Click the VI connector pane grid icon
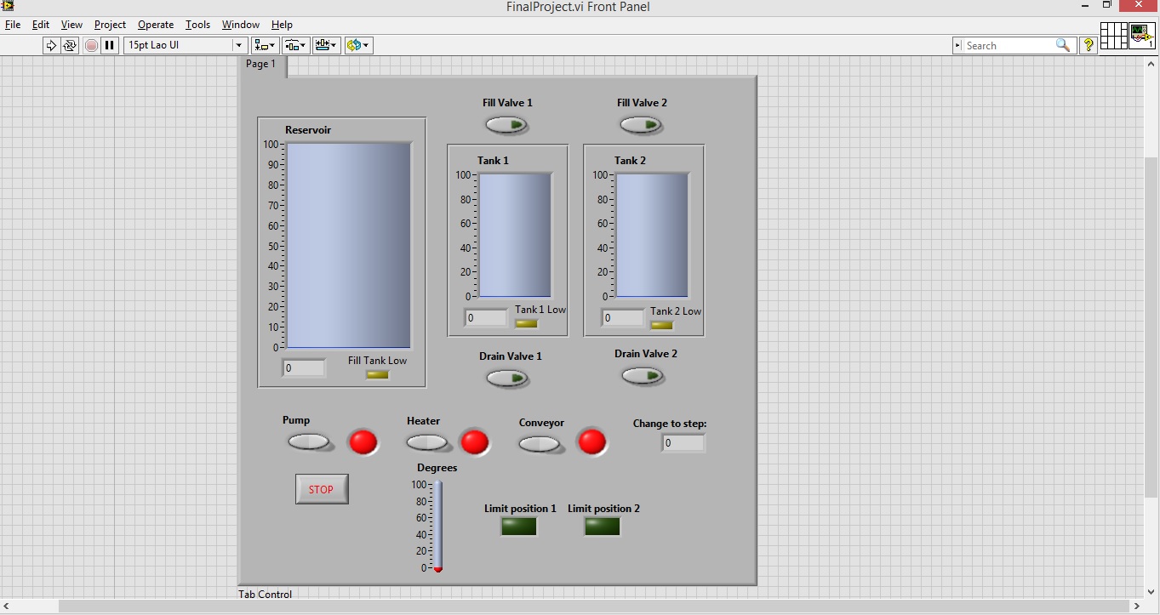 1113,37
